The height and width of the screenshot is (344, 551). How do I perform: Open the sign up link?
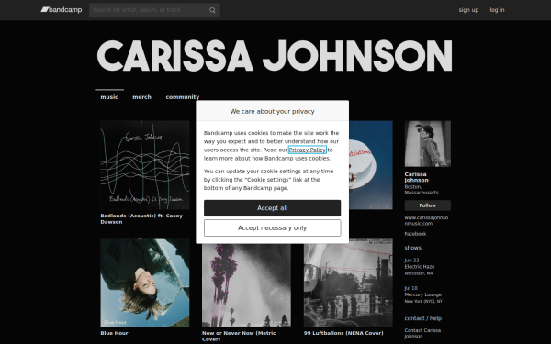pyautogui.click(x=468, y=10)
